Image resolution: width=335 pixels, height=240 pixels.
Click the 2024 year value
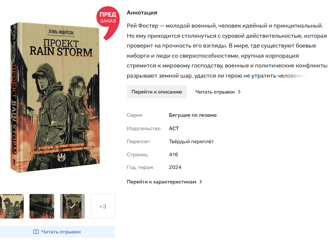point(175,167)
